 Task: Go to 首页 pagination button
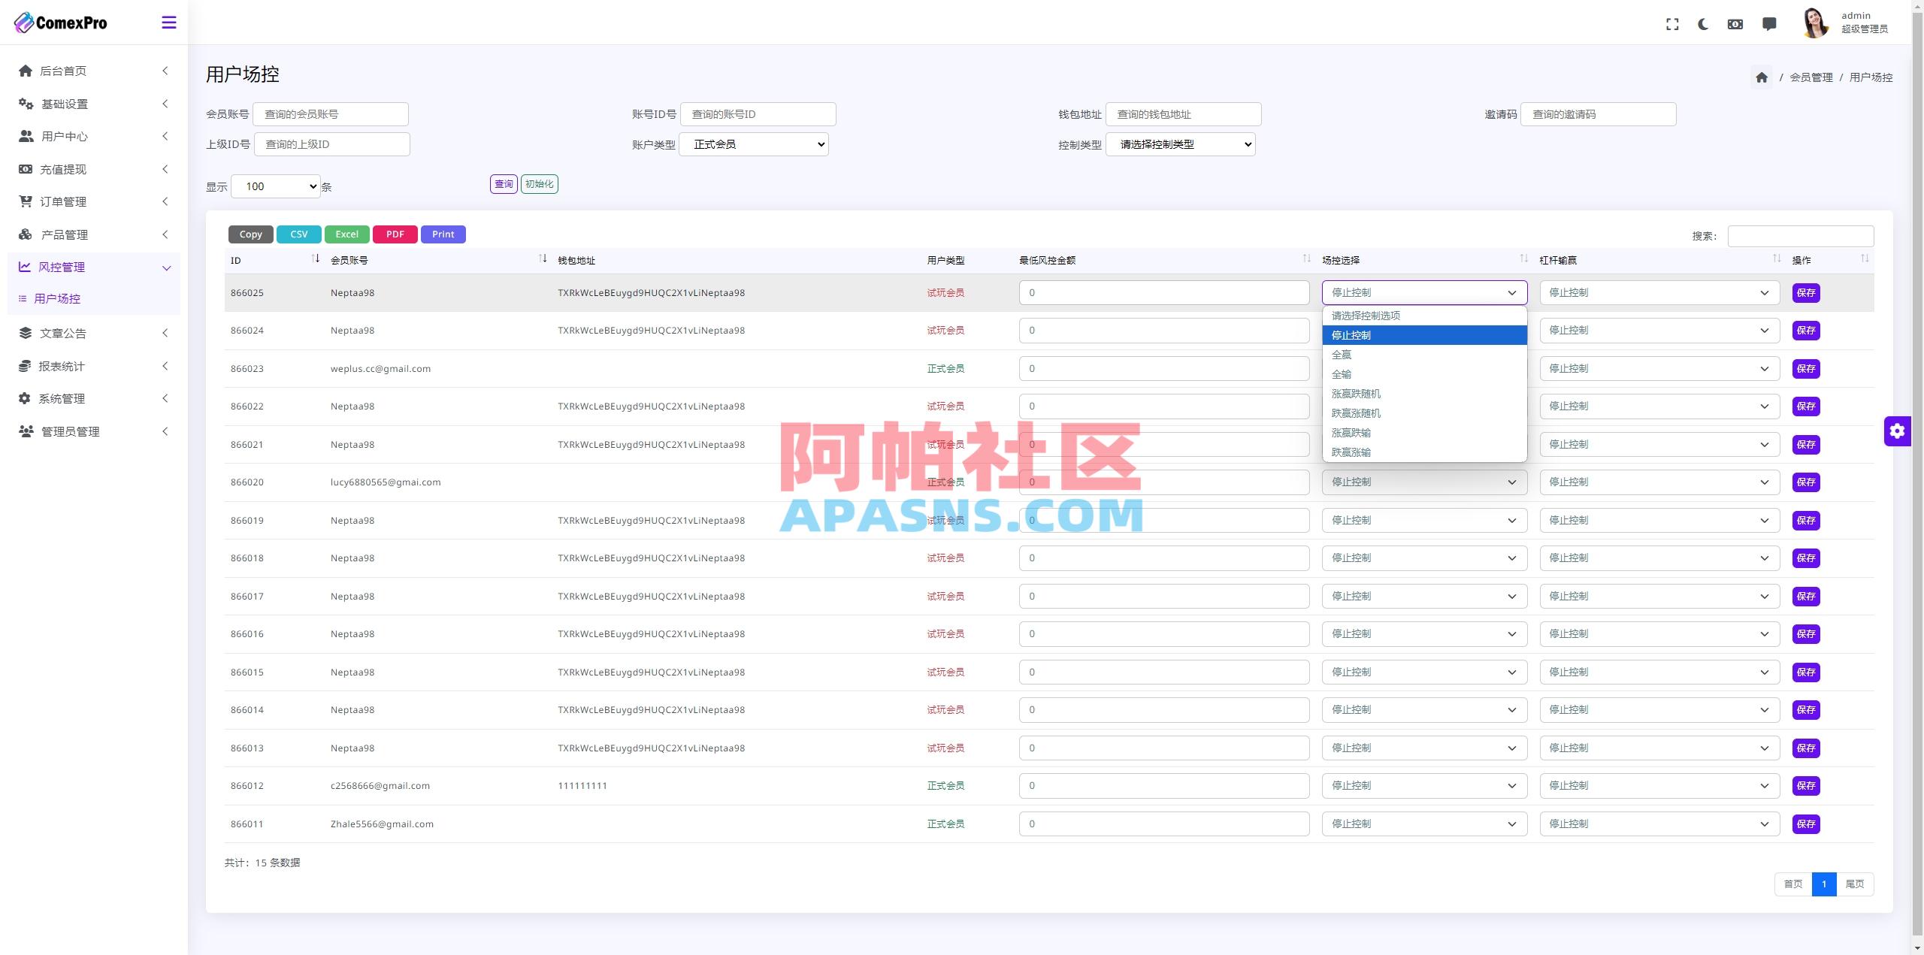[x=1793, y=884]
